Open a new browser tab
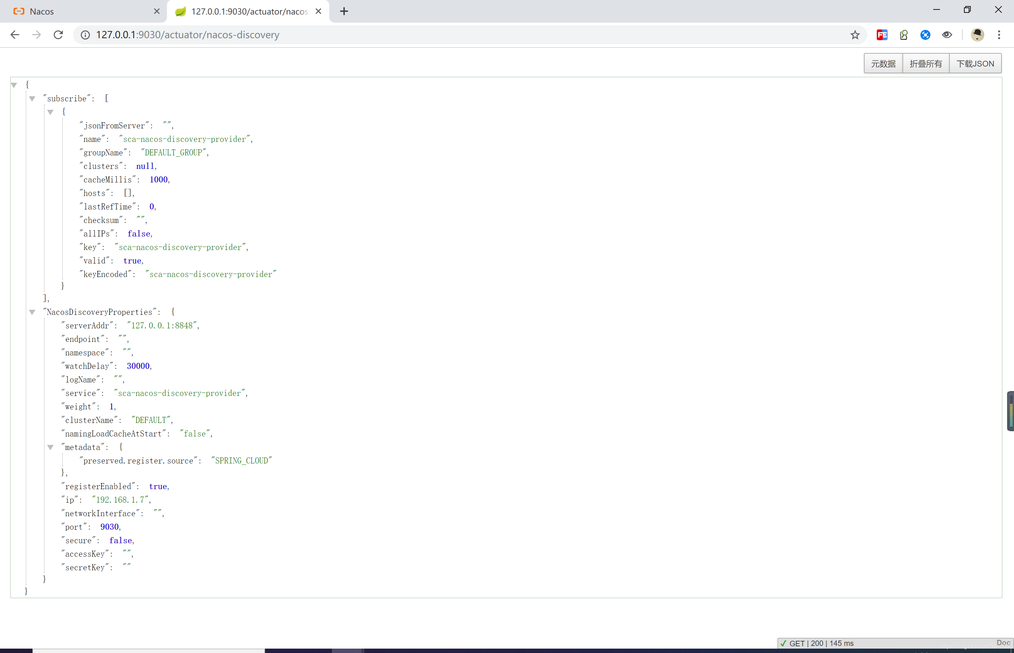 coord(344,11)
